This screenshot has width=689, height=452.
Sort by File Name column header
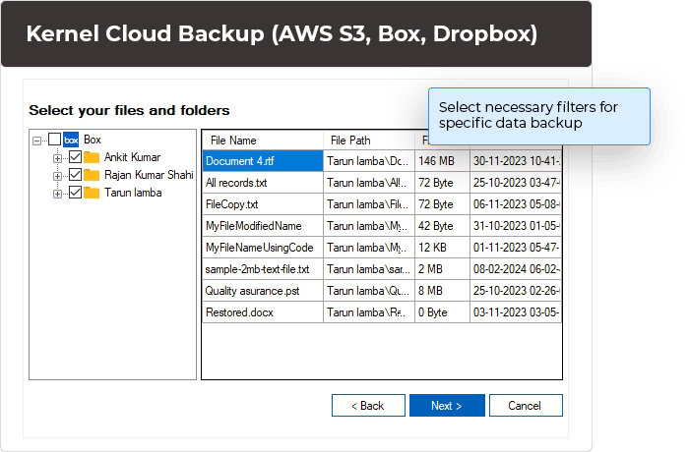coord(263,141)
